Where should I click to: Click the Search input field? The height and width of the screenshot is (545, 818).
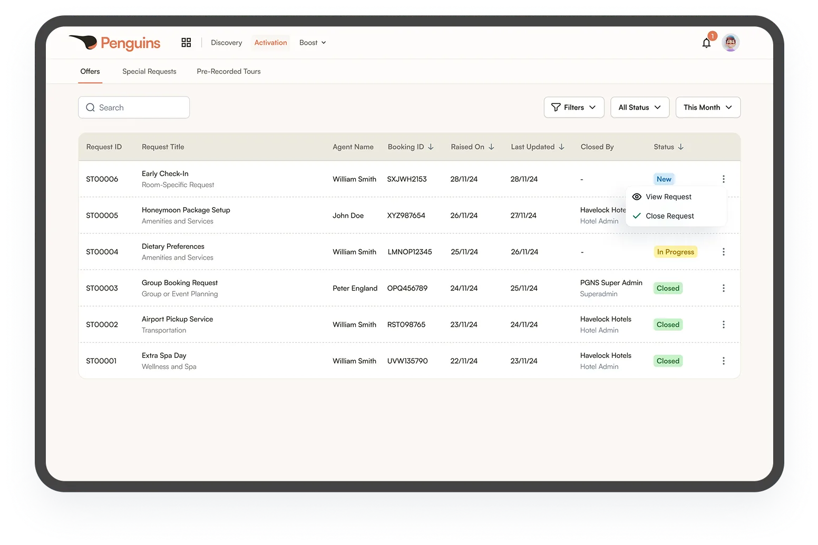coord(134,108)
